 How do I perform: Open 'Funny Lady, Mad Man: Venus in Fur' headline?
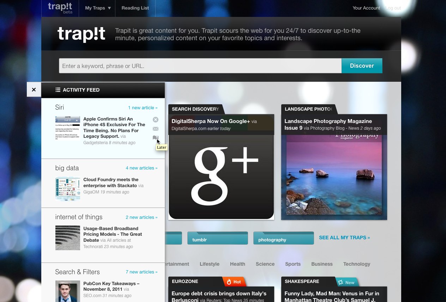332,296
